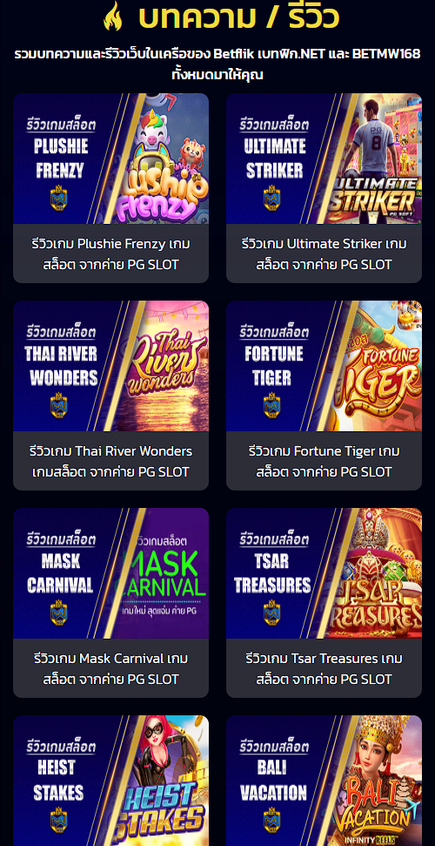Click the รีวิวเกม Plushie Frenzy title link

111,254
